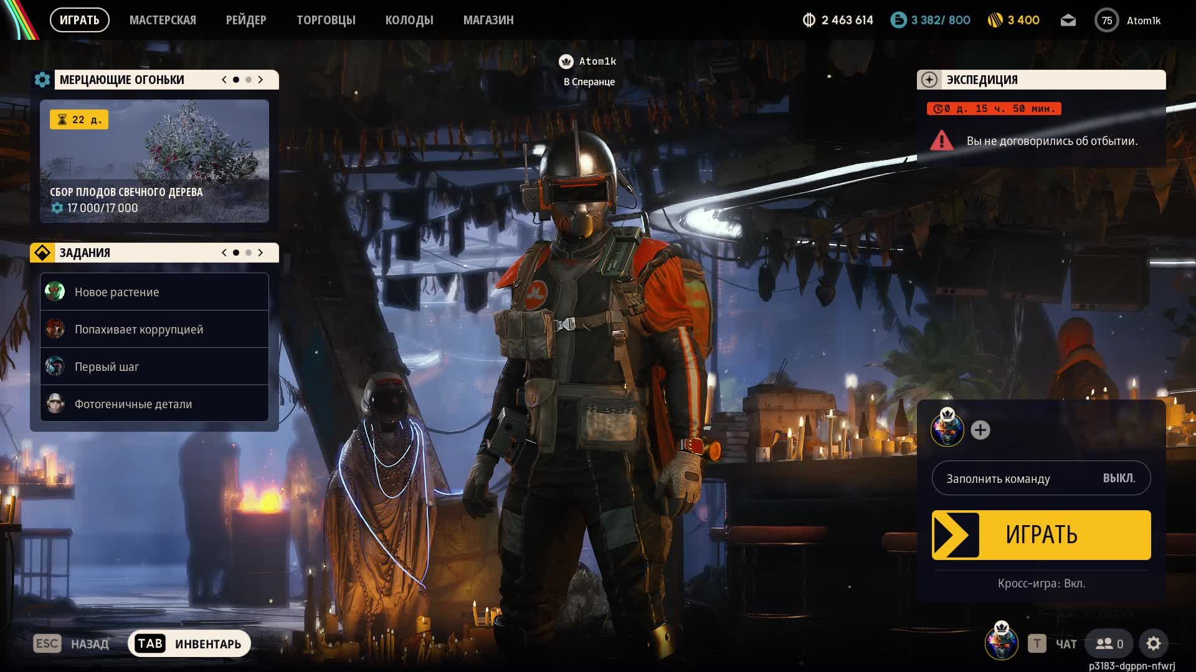1196x672 pixels.
Task: Open the Сбор плодов свечного дерева event card
Action: [x=154, y=161]
